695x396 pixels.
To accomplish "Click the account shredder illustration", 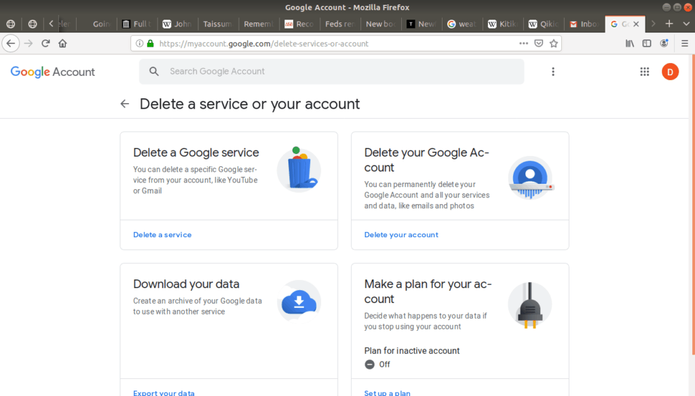I will click(x=531, y=177).
